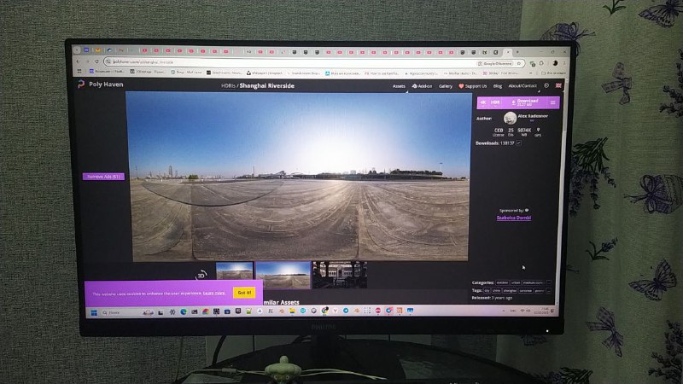Viewport: 683px width, 384px height.
Task: Bookmark this page with star icon
Action: tap(518, 63)
